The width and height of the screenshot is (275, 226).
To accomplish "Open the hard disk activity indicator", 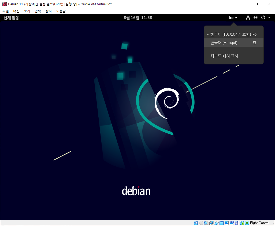I will (x=196, y=223).
